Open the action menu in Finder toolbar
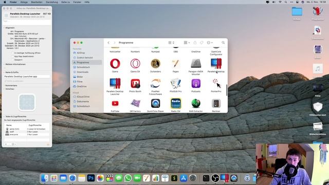The height and width of the screenshot is (185, 329). click(210, 43)
